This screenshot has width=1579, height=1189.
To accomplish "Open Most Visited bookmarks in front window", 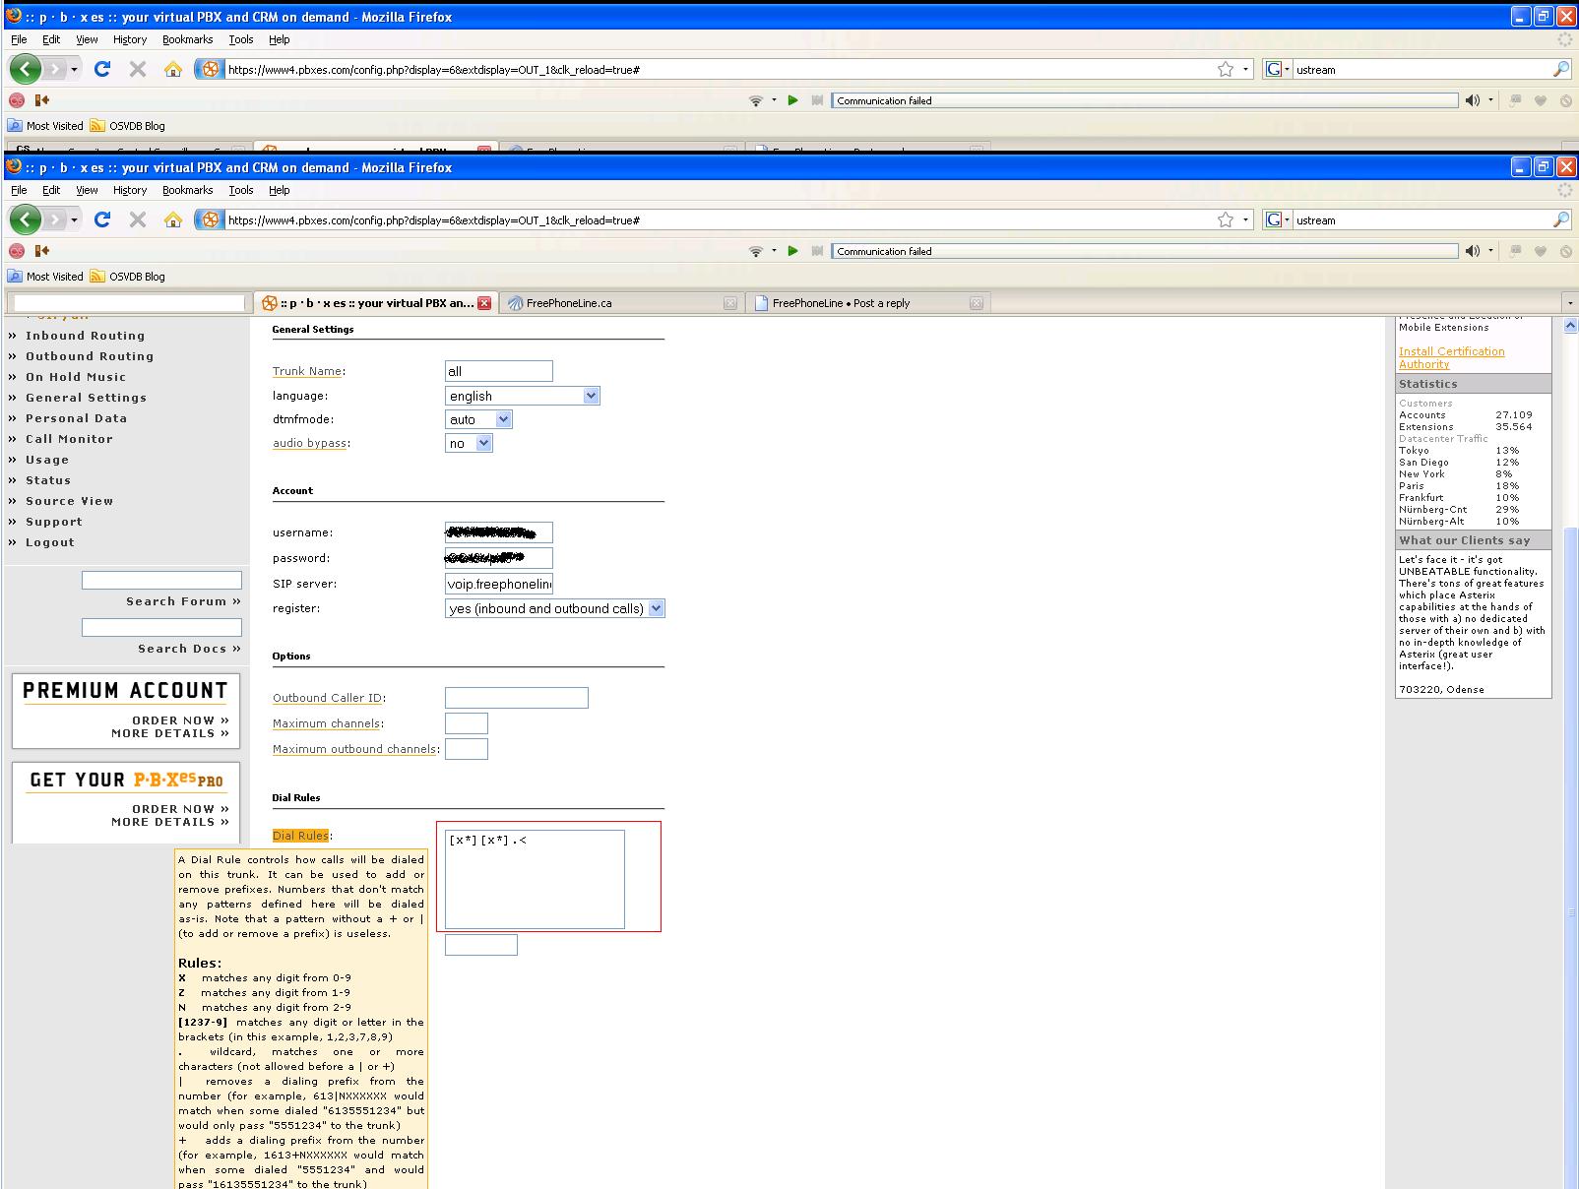I will (46, 277).
